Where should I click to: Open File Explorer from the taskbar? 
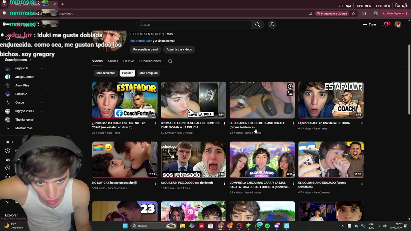click(x=182, y=226)
